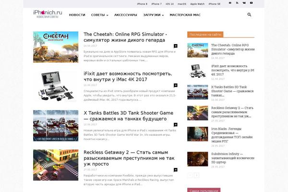Expand the СОВЕТЫ dropdown menu
Viewport: 288px width, 192px height.
pyautogui.click(x=99, y=15)
